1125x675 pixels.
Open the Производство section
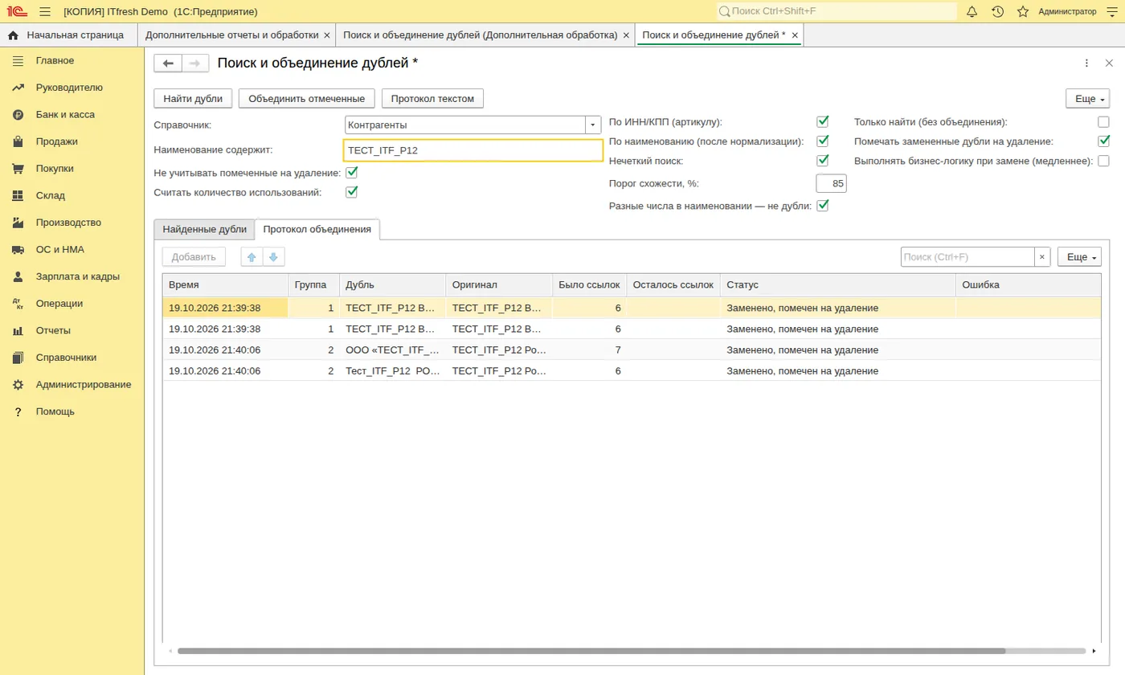click(x=68, y=223)
